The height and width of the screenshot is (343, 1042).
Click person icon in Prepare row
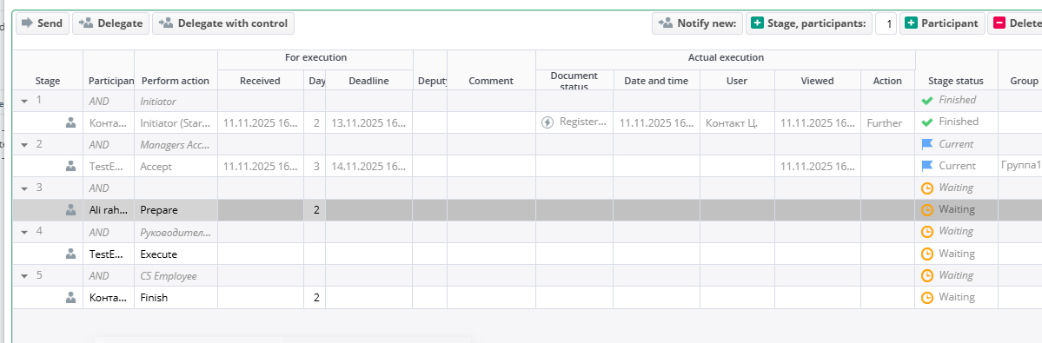(x=70, y=209)
